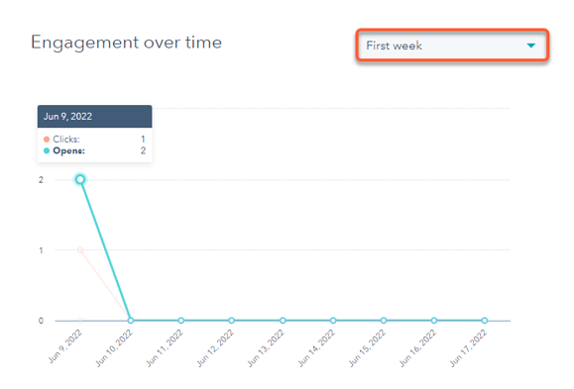Click the Jun 12, 2022 data point
Viewport: 574px width, 389px height.
pyautogui.click(x=232, y=321)
